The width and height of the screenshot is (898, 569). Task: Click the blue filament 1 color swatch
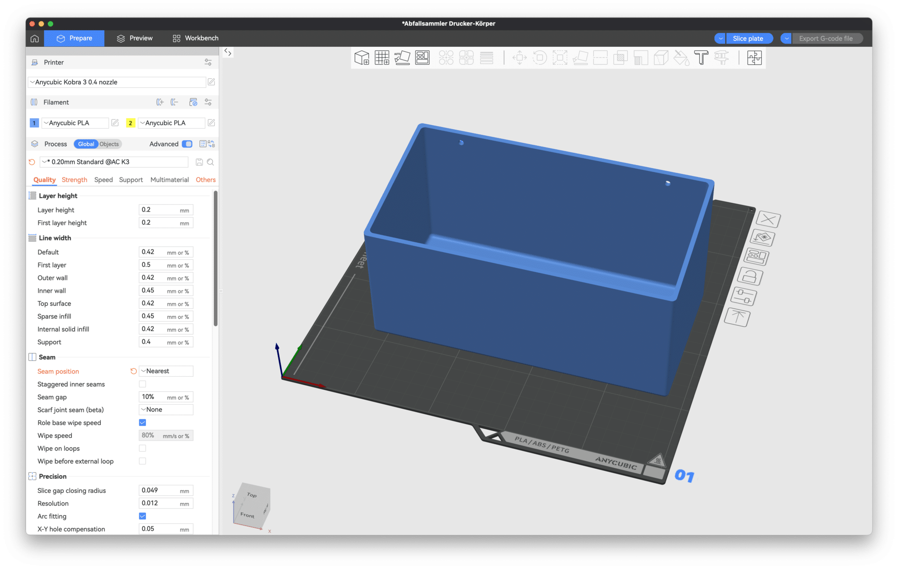34,123
